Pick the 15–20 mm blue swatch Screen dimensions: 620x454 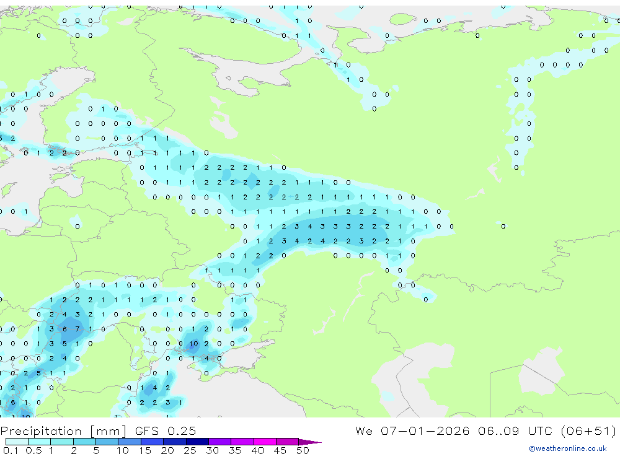[153, 442]
